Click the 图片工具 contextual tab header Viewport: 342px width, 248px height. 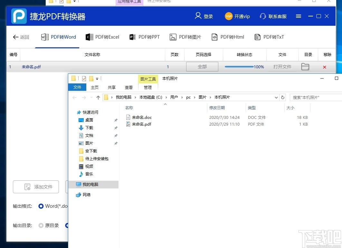(148, 79)
